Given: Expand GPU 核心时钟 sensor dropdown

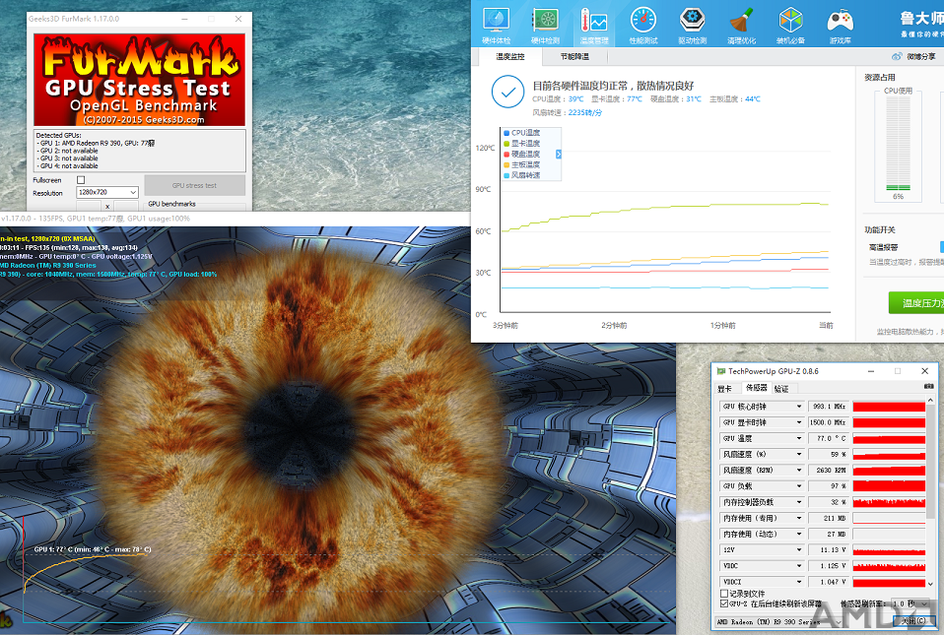Looking at the screenshot, I should click(799, 407).
